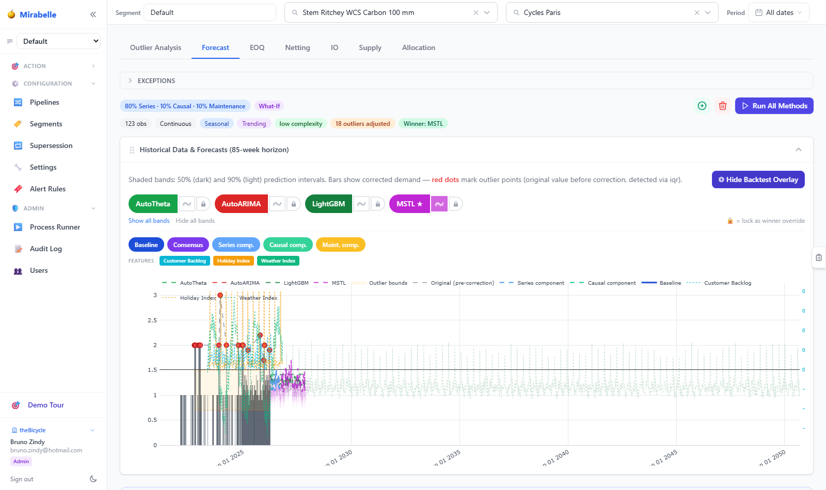Toggle the AutoTheta forecast series
Image resolution: width=826 pixels, height=490 pixels.
click(153, 204)
